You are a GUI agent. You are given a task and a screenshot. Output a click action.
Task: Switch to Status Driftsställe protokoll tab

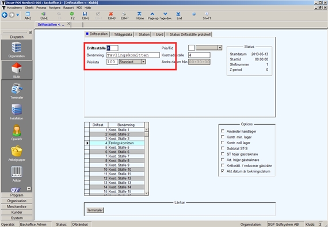tap(189, 34)
